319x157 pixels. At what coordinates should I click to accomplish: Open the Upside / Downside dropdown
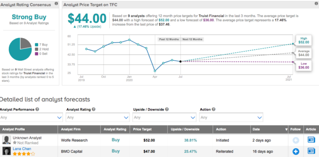coord(164,117)
